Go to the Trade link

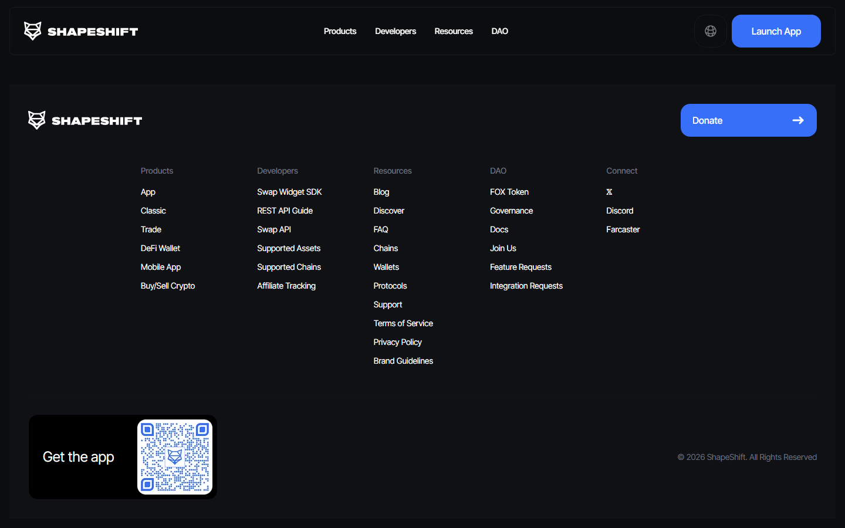[151, 229]
